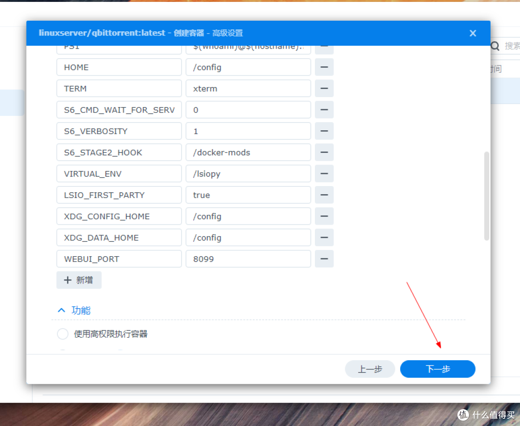Click the dialog vertical scrollbar thumb
520x426 pixels.
point(486,196)
